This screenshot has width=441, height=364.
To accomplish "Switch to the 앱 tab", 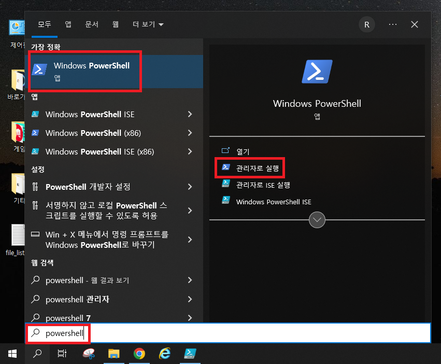I will tap(68, 24).
